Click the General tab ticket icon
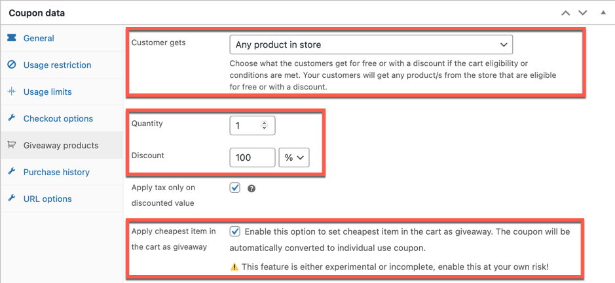615x283 pixels. (x=12, y=38)
